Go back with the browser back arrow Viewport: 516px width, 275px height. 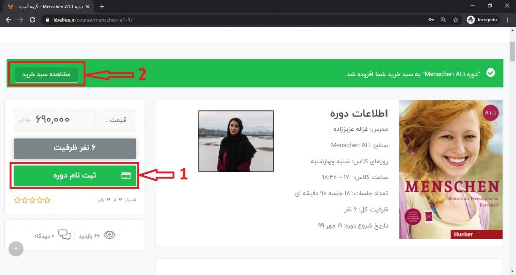pyautogui.click(x=8, y=20)
